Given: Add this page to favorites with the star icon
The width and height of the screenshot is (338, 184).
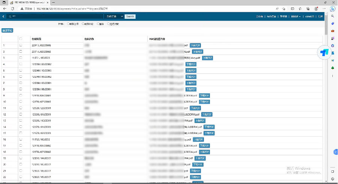Looking at the screenshot, I should (284, 9).
